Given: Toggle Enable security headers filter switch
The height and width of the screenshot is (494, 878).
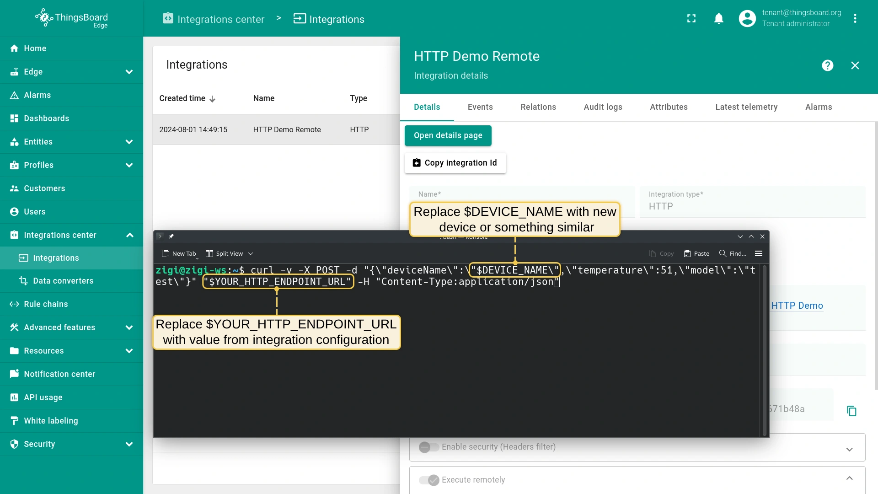Looking at the screenshot, I should click(x=428, y=447).
